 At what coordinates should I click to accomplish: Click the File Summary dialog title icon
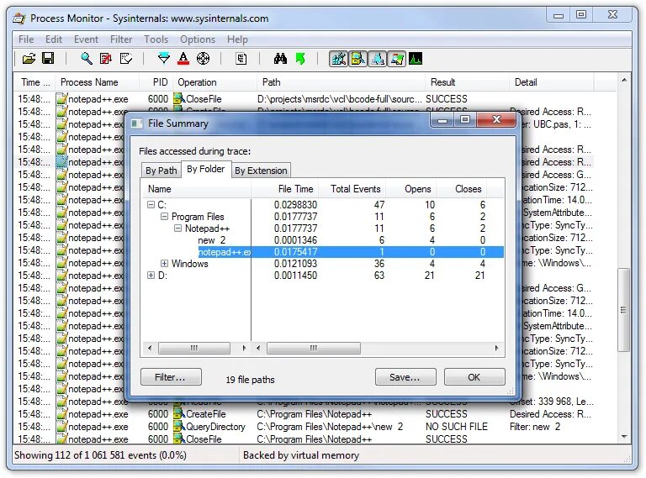coord(137,123)
